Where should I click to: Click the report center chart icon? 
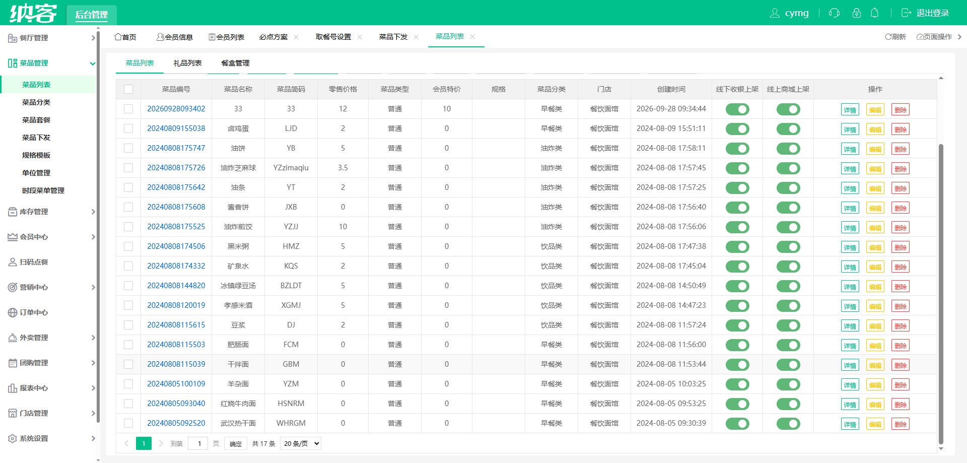click(x=13, y=388)
